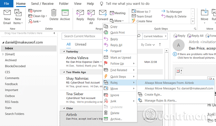Open the Junk dropdown in ribbon
216x126 pixels.
tap(34, 21)
